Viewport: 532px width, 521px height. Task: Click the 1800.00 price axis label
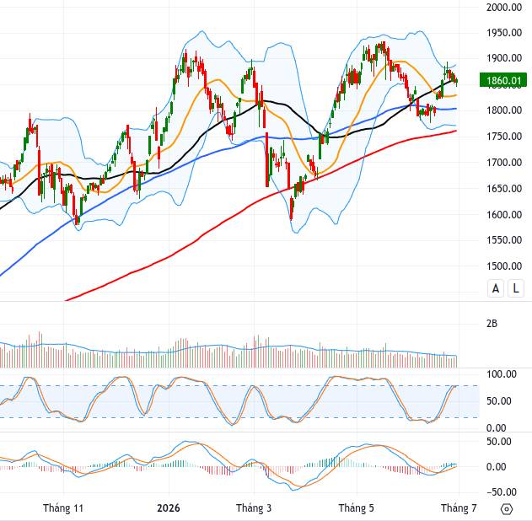point(504,110)
